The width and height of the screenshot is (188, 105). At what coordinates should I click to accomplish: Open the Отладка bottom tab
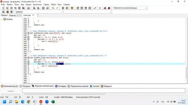point(61,86)
